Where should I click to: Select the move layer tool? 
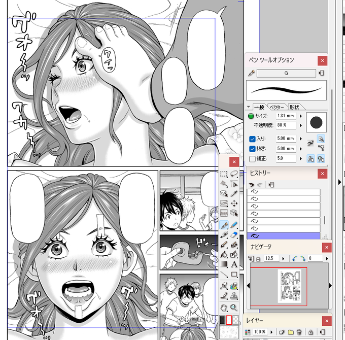click(234, 203)
